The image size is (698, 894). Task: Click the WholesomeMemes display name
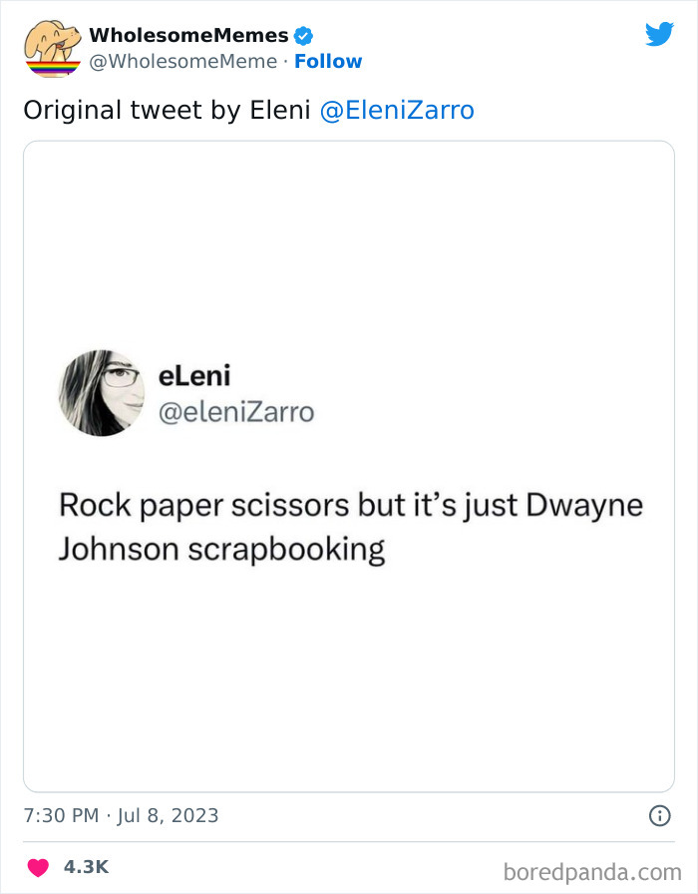(x=188, y=36)
